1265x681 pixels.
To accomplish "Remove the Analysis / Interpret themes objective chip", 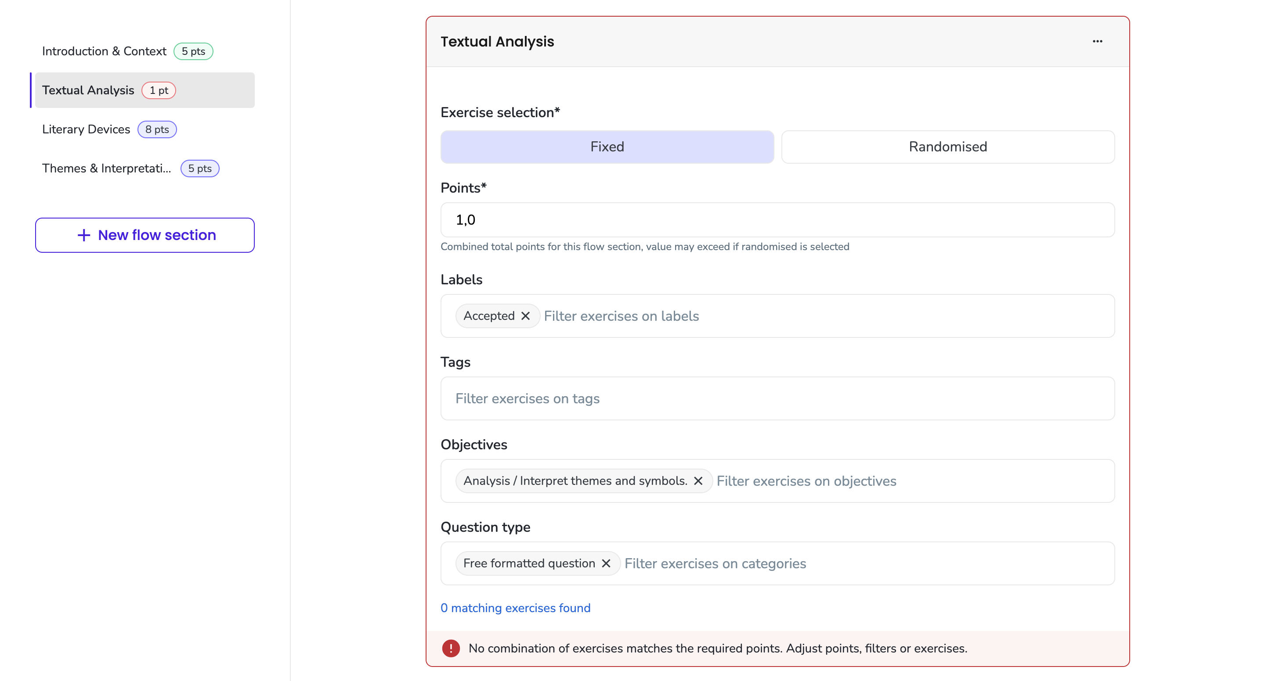I will 698,481.
